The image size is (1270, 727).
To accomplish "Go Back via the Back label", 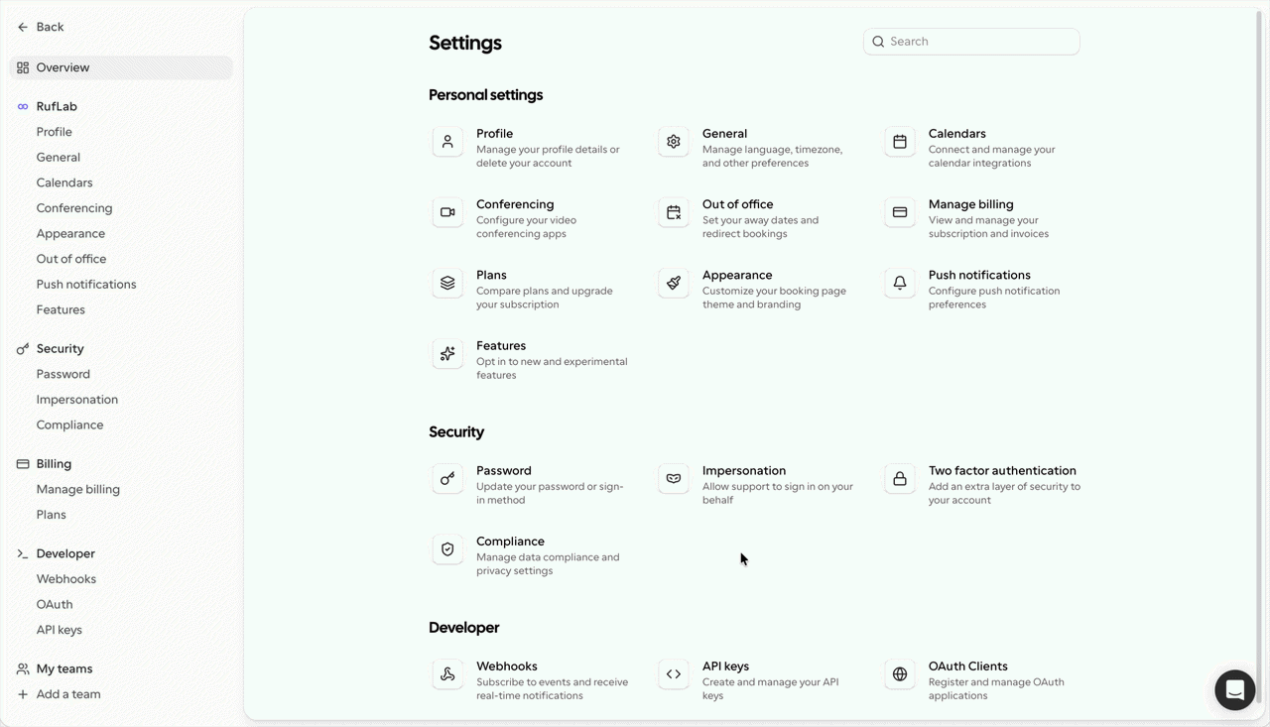I will pos(50,27).
